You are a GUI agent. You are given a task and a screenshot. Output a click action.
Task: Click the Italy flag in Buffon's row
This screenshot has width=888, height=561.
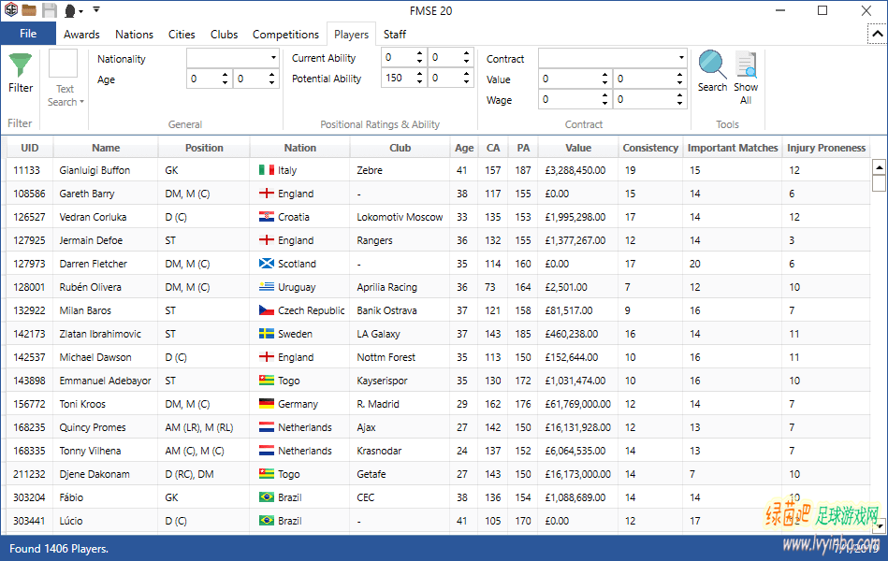[266, 170]
